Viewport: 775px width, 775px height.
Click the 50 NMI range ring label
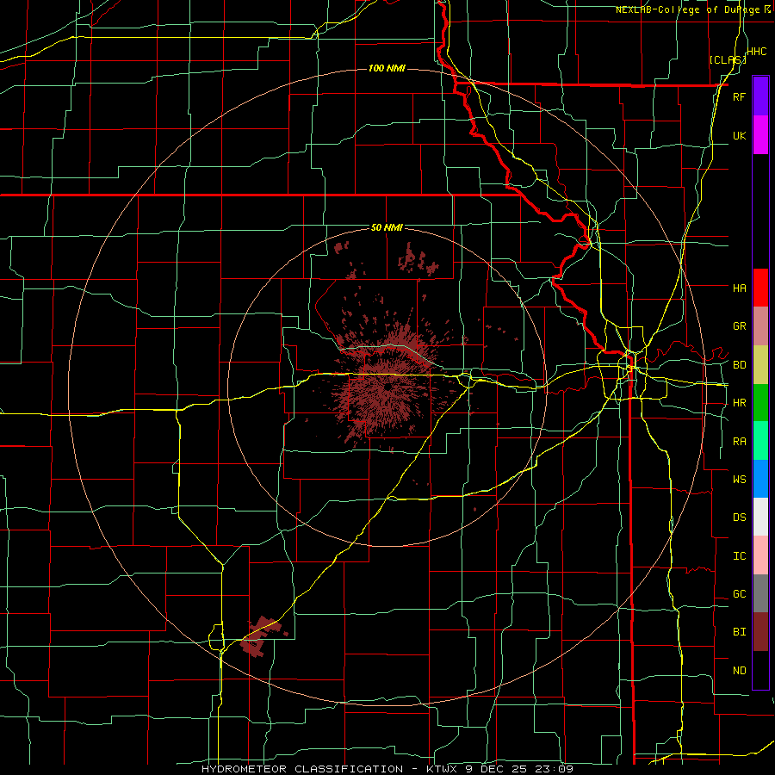[x=387, y=227]
